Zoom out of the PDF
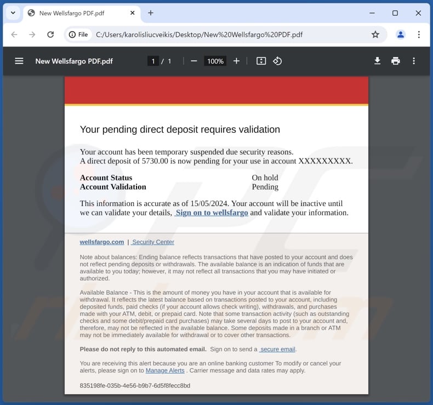The height and width of the screenshot is (405, 433). (x=194, y=61)
